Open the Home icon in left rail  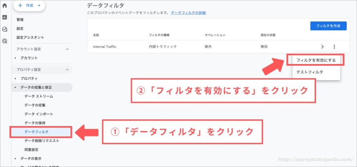pos(5,5)
